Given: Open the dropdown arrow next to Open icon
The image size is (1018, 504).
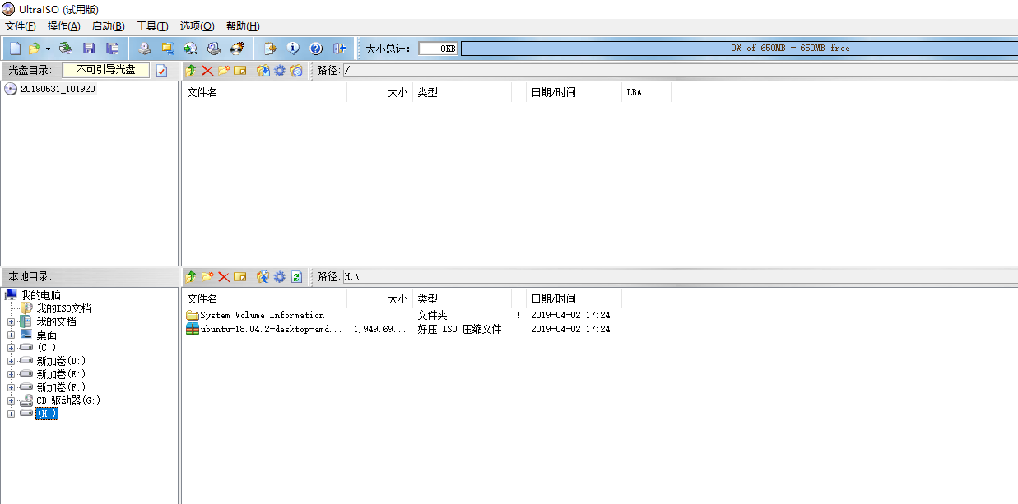Looking at the screenshot, I should tap(48, 49).
